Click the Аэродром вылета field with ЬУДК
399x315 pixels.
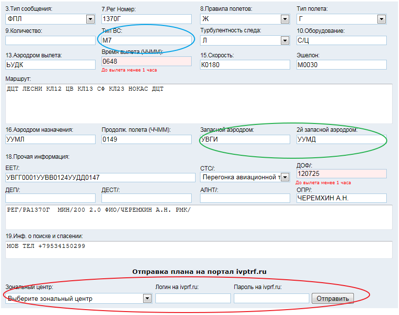point(50,65)
